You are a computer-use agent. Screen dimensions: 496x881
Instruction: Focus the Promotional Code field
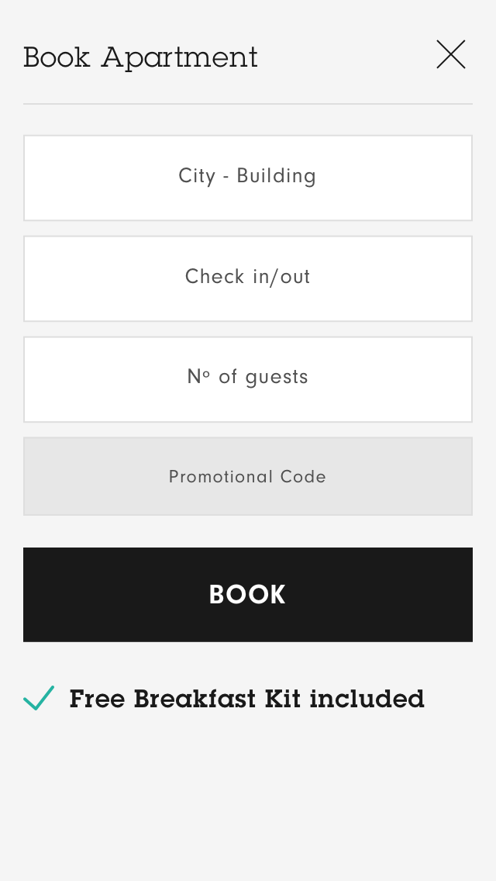point(248,476)
